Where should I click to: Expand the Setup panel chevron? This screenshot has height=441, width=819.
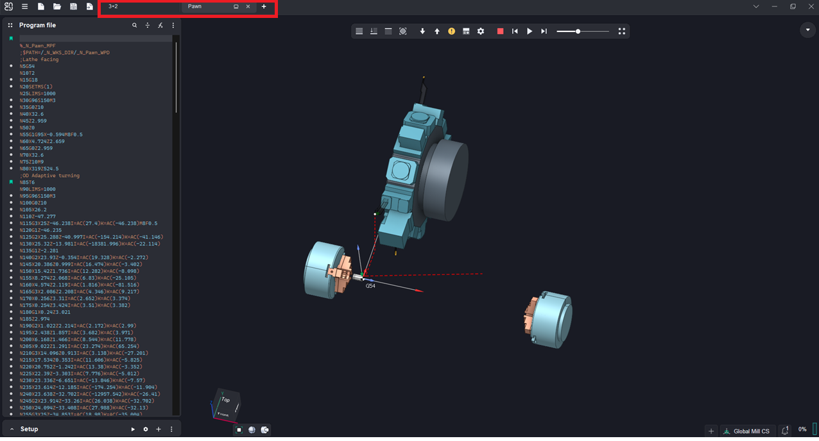[x=12, y=429]
